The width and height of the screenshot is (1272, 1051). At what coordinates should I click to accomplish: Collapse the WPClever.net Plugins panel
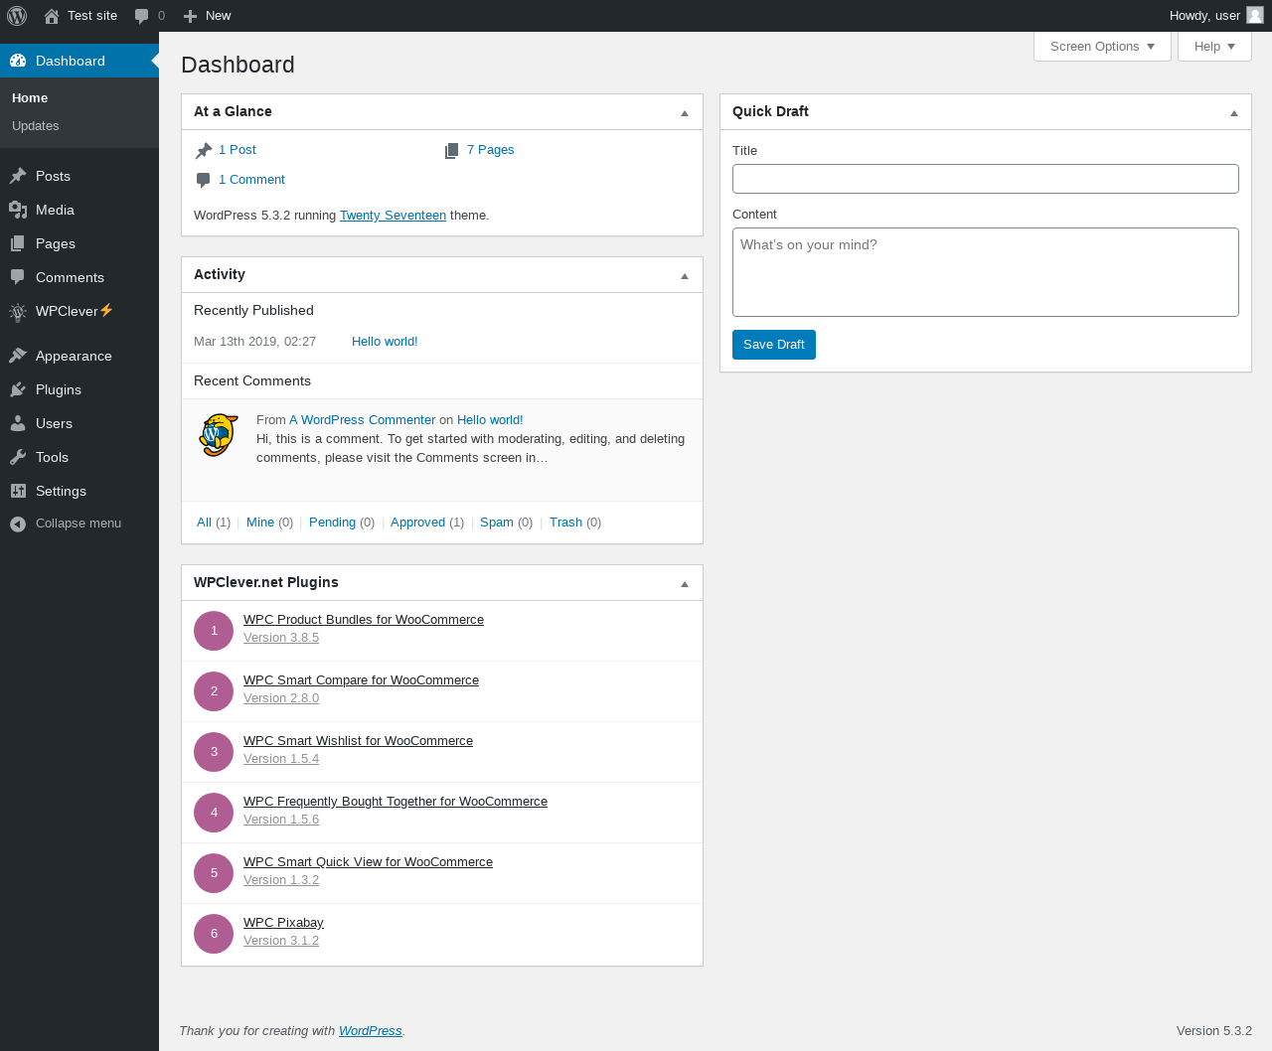(685, 584)
